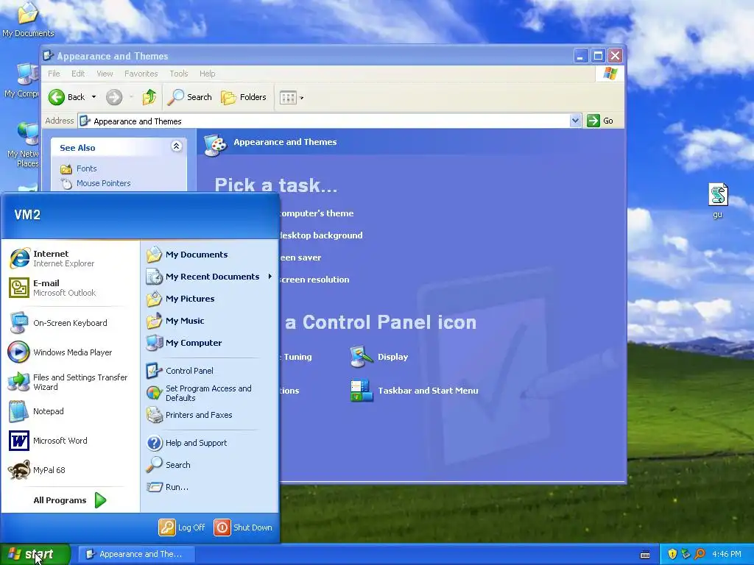
Task: Click the Up folder toolbar icon
Action: coord(149,97)
